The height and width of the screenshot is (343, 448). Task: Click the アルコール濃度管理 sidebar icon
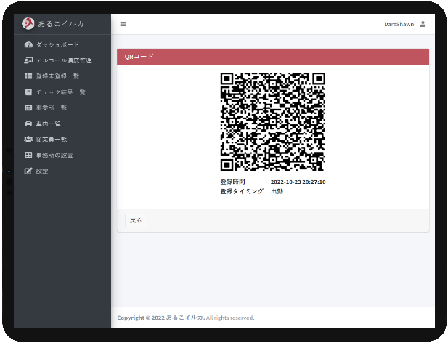click(x=28, y=60)
